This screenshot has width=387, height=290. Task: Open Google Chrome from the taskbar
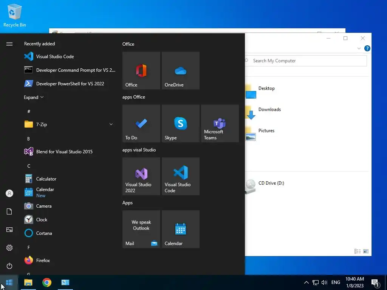pos(46,282)
